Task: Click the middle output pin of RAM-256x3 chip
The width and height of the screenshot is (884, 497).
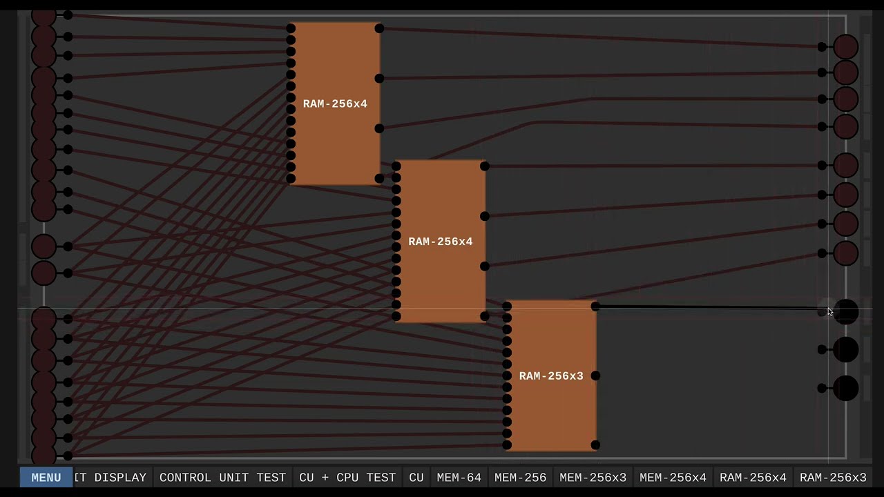Action: pyautogui.click(x=595, y=376)
